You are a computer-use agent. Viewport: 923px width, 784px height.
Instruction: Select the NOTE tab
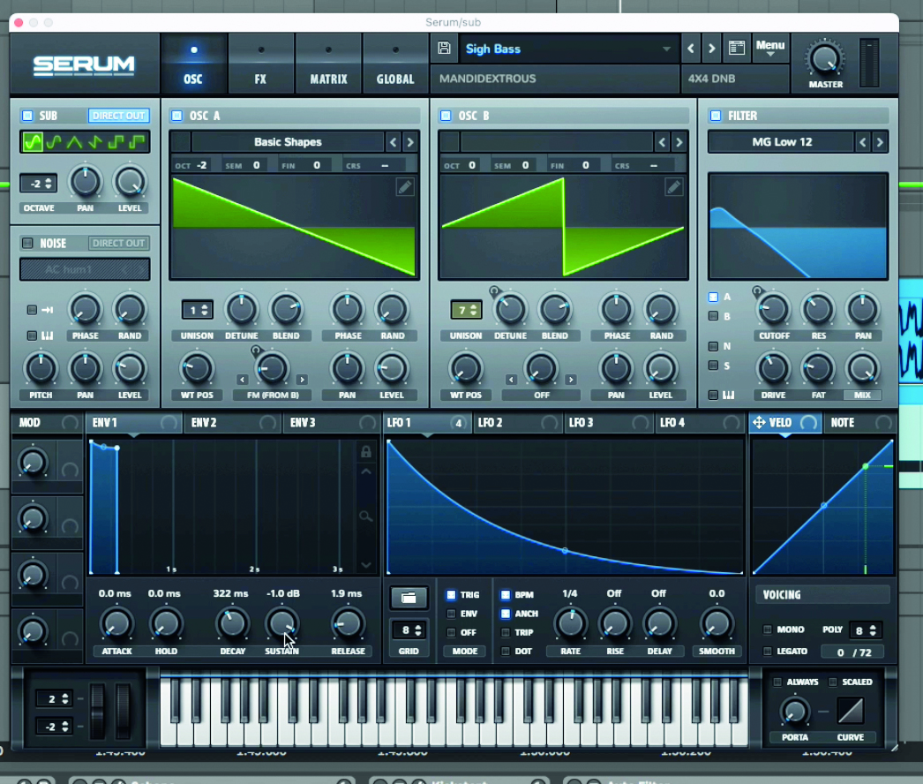click(859, 422)
